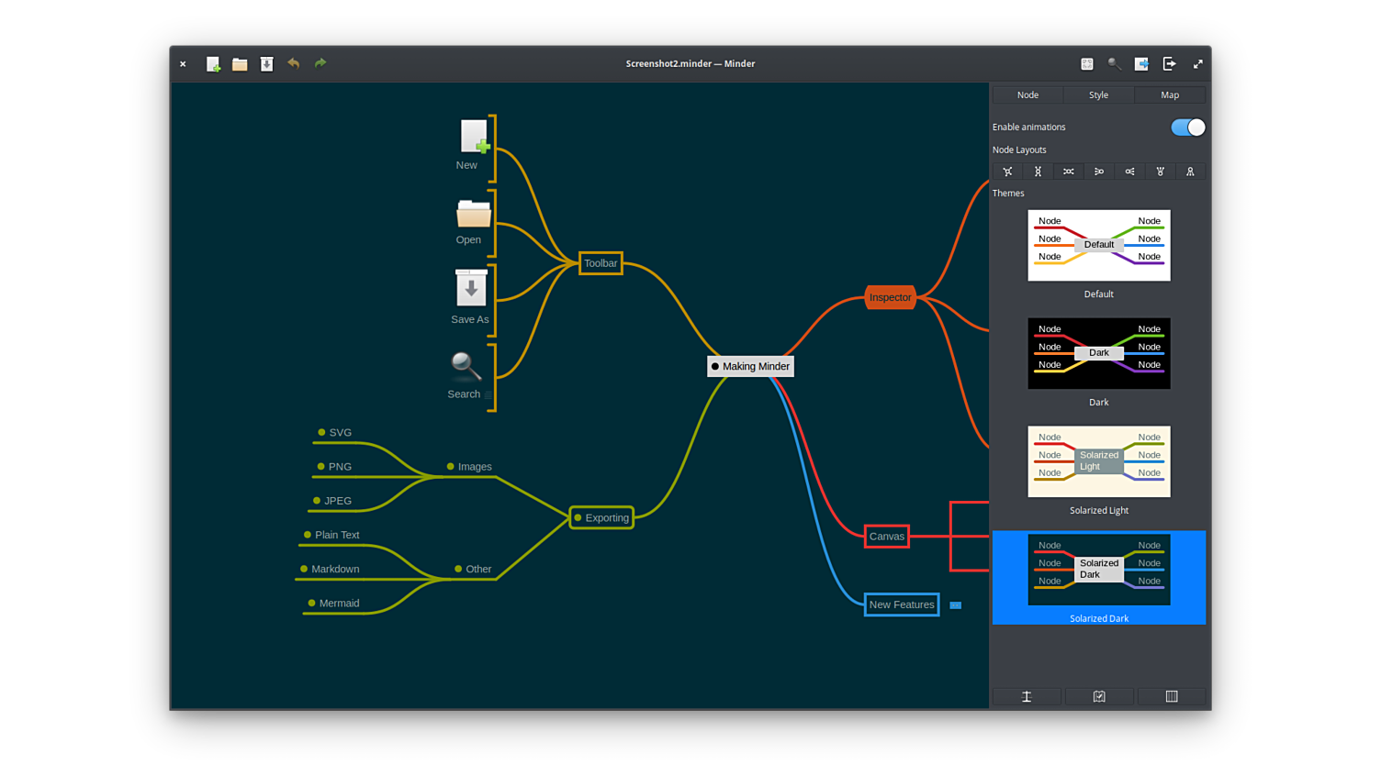Choose the Solarized Light theme thumbnail
Image resolution: width=1381 pixels, height=776 pixels.
click(1098, 461)
